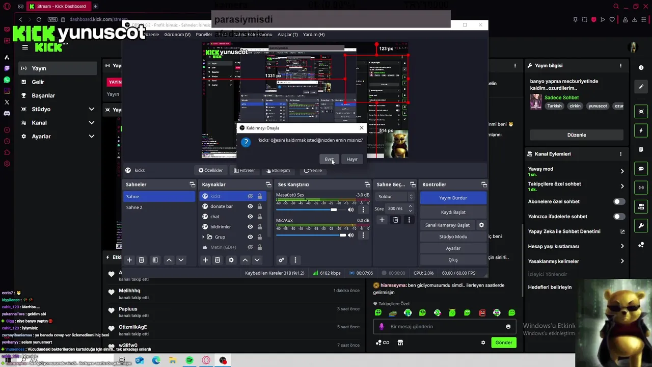Open Masaüstü Ses options three-dot menu

[x=363, y=209]
